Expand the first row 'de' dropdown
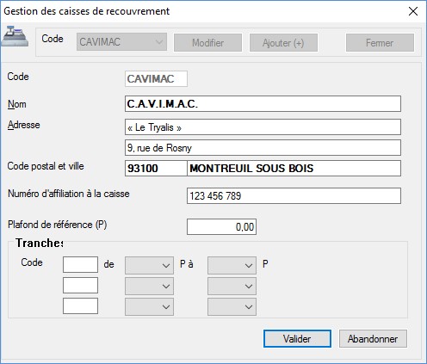 (149, 266)
